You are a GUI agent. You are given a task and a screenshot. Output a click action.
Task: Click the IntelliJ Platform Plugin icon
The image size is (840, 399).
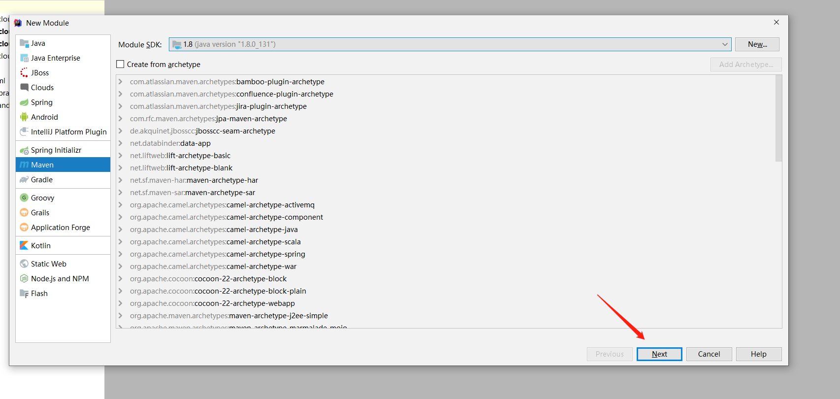click(24, 132)
